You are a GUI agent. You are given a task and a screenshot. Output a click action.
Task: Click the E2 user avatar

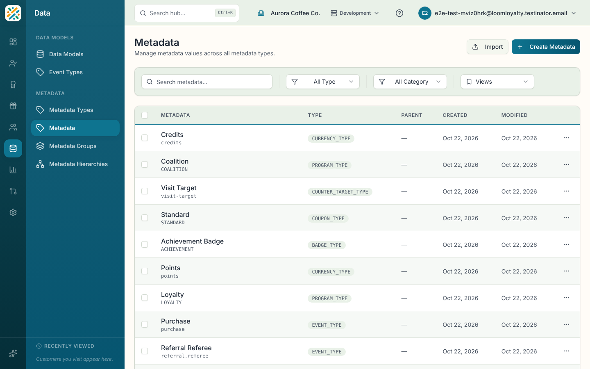(425, 13)
